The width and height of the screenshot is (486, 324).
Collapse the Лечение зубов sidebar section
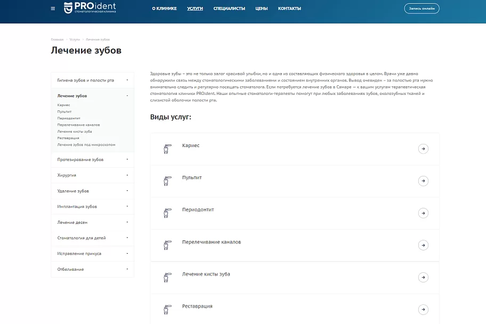click(x=127, y=96)
